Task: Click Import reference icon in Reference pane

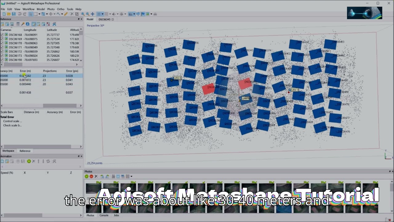Action: (x=2, y=24)
